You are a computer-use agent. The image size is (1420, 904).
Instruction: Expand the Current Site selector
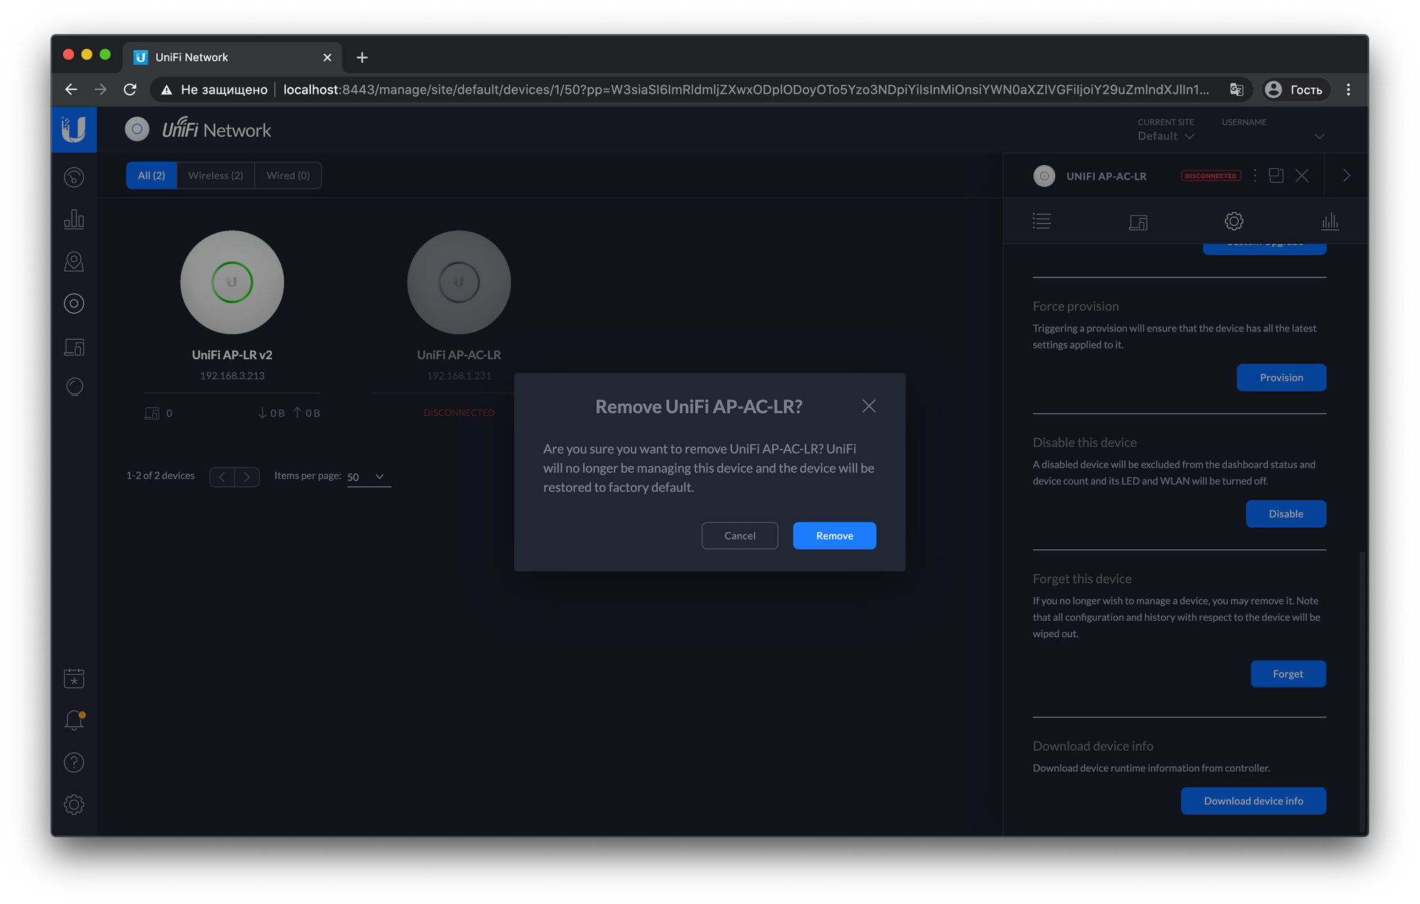coord(1165,136)
